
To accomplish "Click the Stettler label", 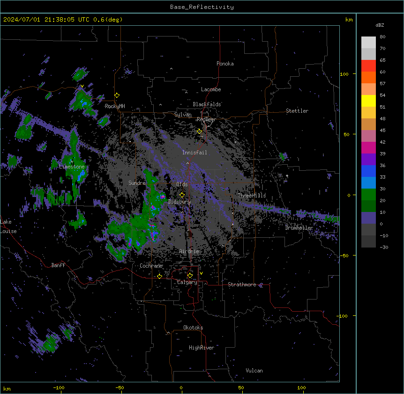I will [297, 111].
